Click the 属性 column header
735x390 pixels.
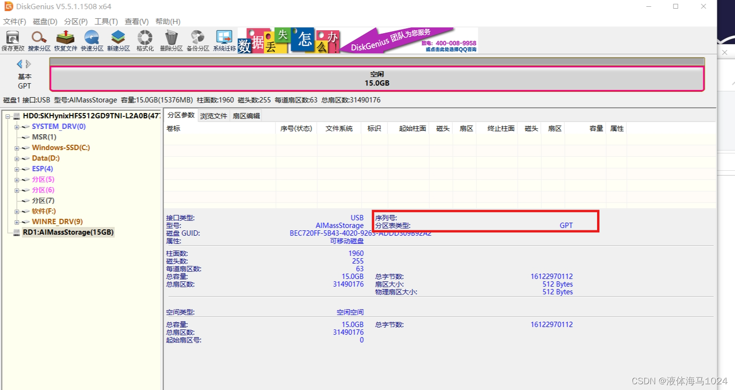coord(617,128)
